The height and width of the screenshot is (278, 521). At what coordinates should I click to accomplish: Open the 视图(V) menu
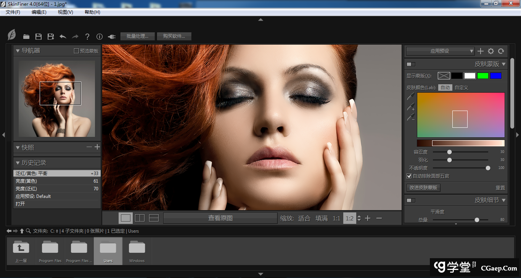(65, 12)
